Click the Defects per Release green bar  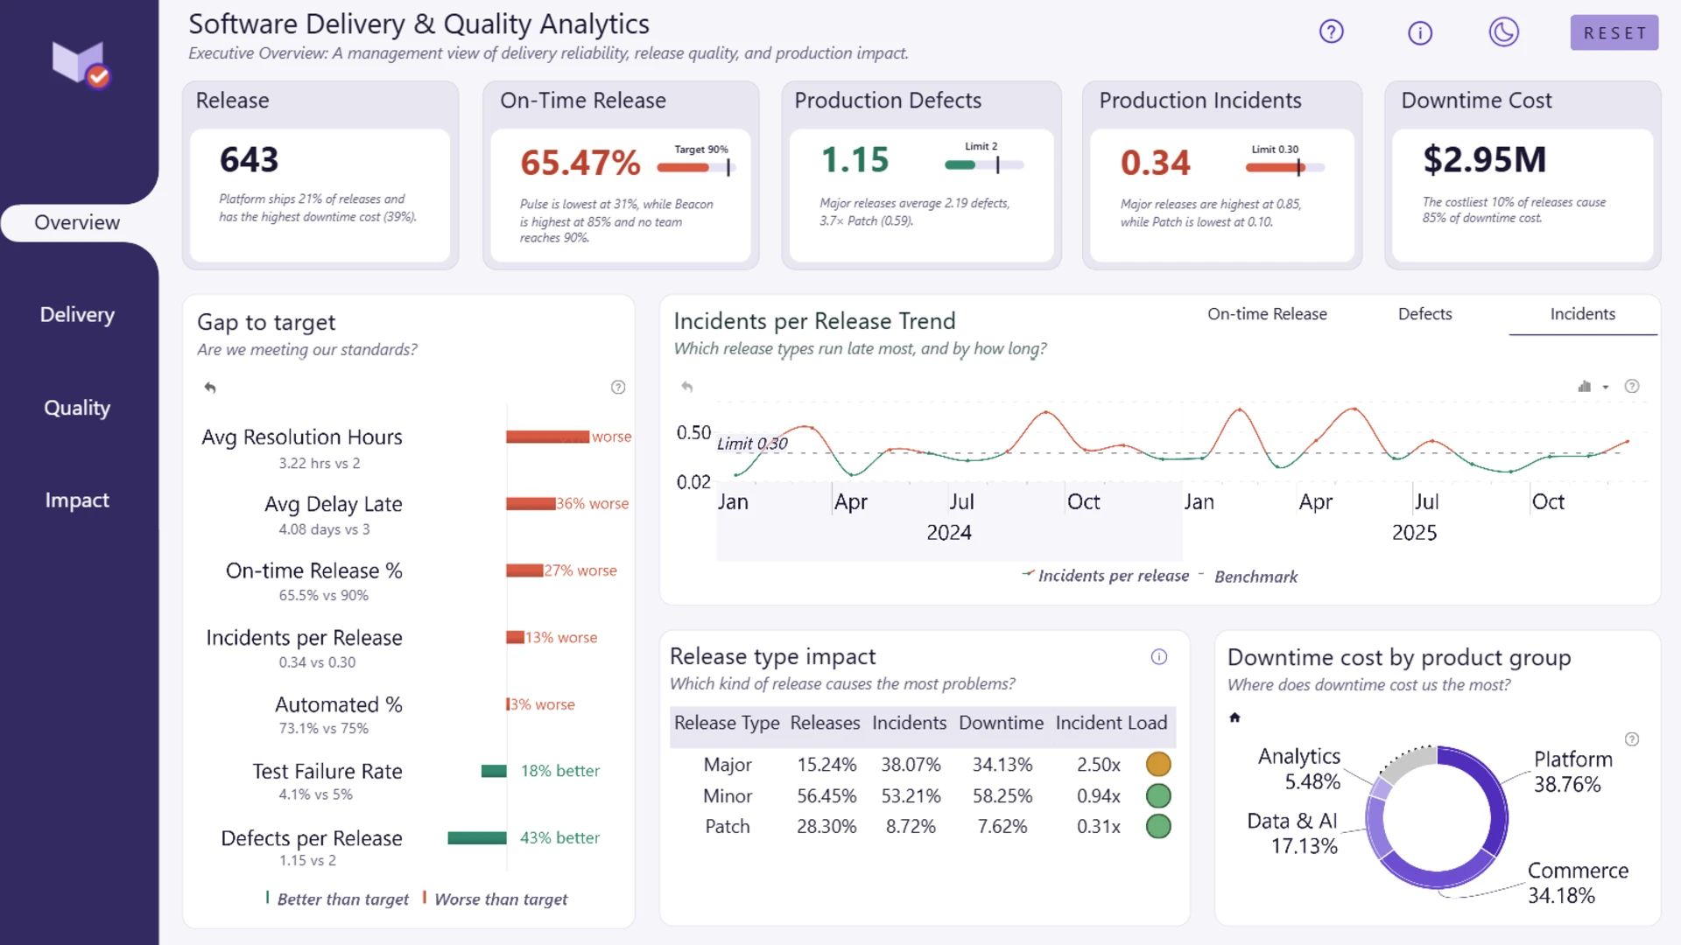click(x=476, y=838)
